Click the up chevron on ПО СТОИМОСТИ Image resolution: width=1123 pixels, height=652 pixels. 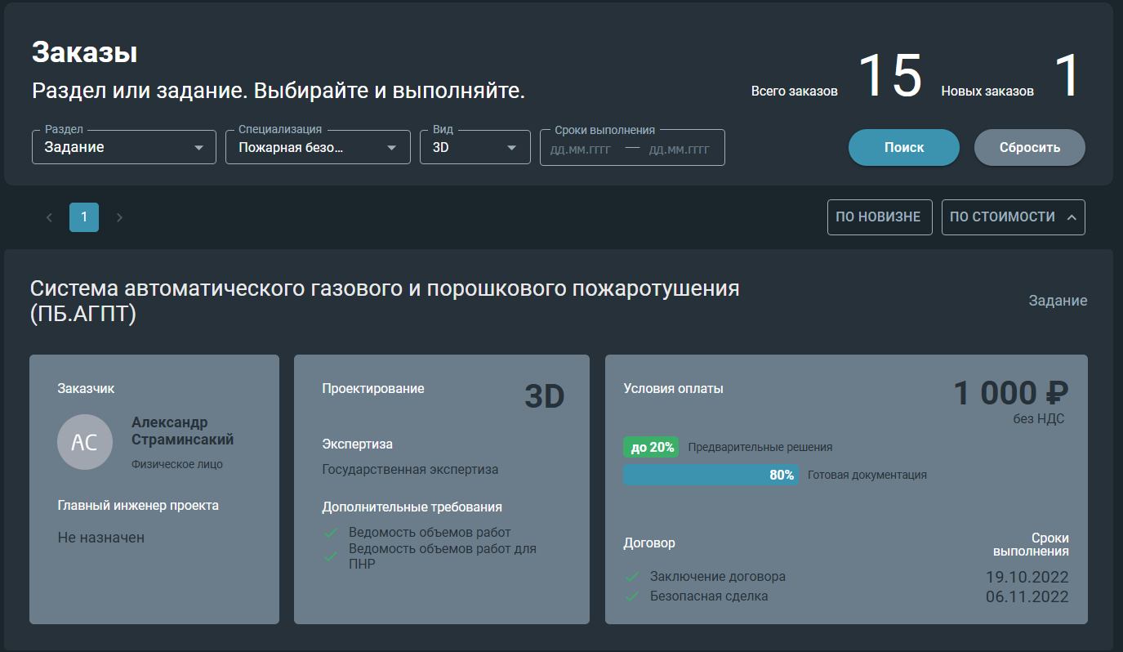(1072, 217)
